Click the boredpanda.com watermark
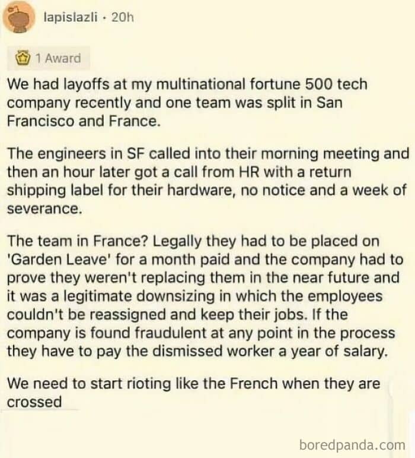Screen dimensions: 415x458 (x=352, y=444)
